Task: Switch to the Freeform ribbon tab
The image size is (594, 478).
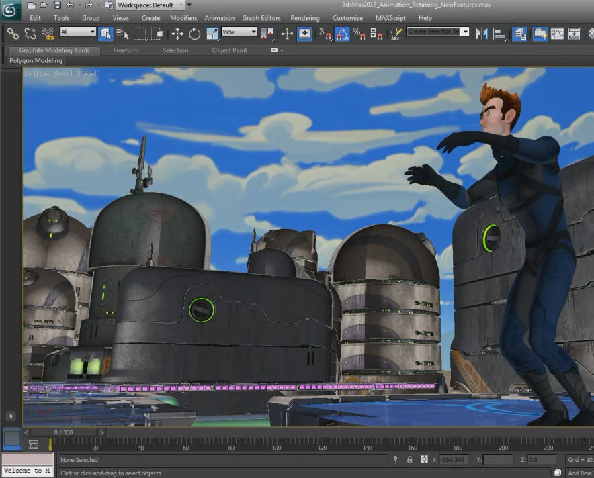Action: click(x=126, y=50)
